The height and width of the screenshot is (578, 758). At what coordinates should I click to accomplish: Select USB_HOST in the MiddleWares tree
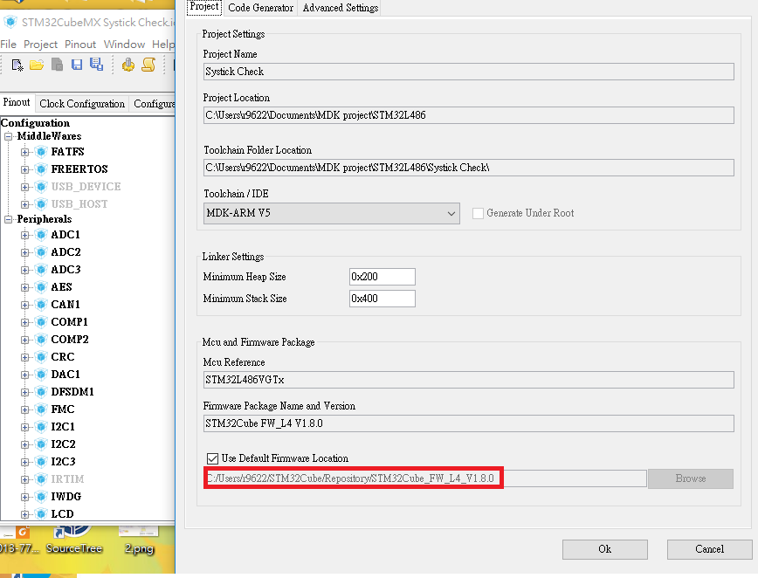(79, 204)
